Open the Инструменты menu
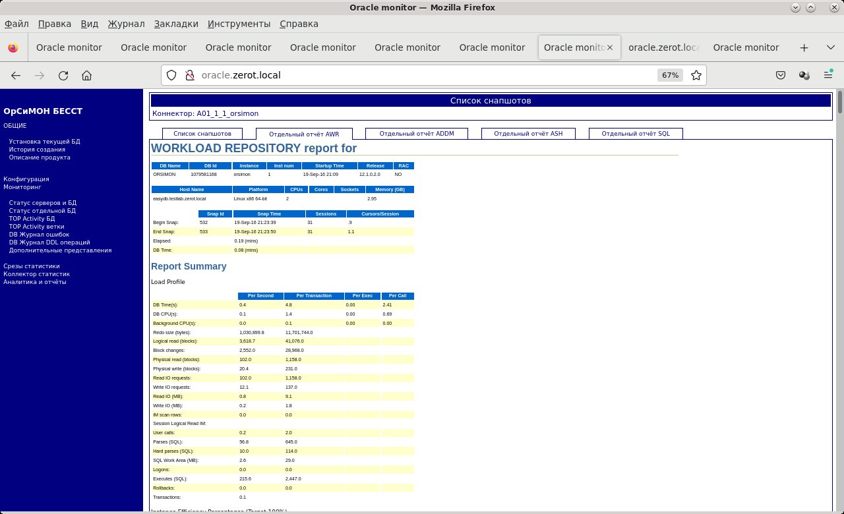Image resolution: width=844 pixels, height=514 pixels. (x=239, y=24)
